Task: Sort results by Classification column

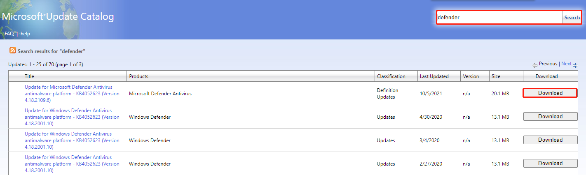Action: [391, 76]
